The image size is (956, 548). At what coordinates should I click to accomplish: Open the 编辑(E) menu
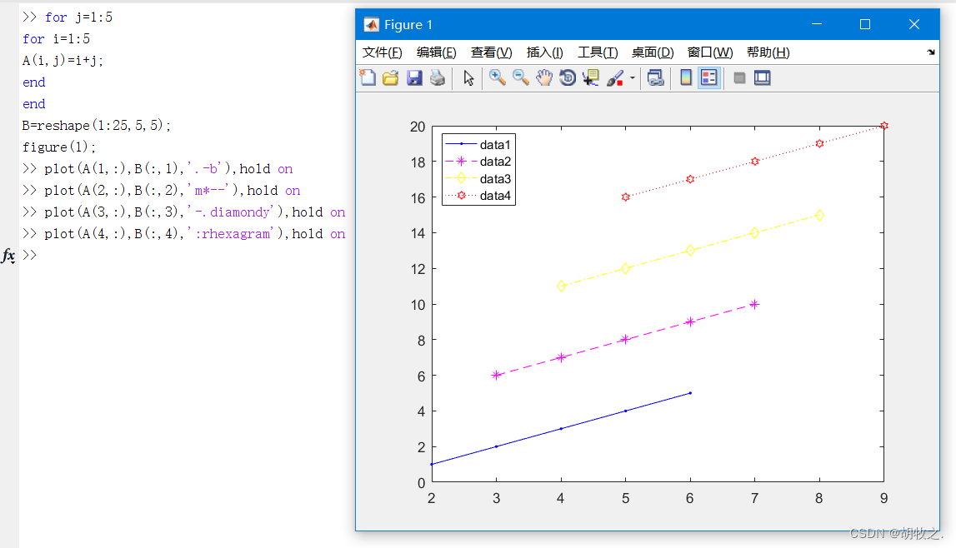coord(437,52)
